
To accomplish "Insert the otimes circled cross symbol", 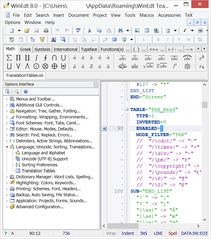I will coord(45,66).
